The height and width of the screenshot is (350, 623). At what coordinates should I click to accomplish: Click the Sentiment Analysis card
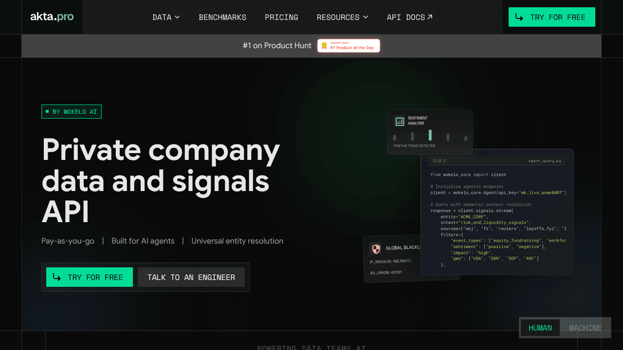430,132
